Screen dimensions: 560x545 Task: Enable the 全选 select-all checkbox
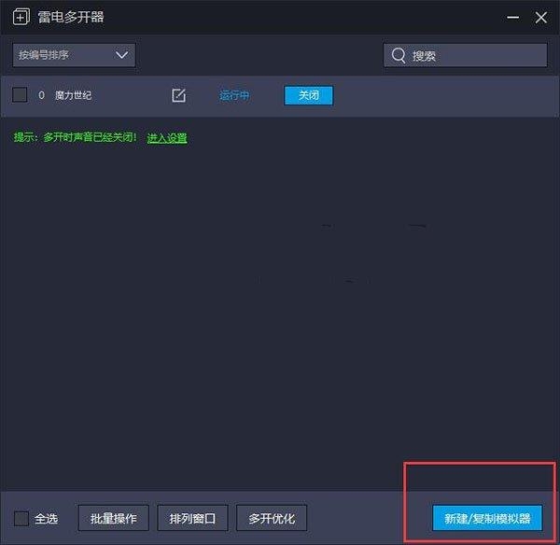click(21, 518)
